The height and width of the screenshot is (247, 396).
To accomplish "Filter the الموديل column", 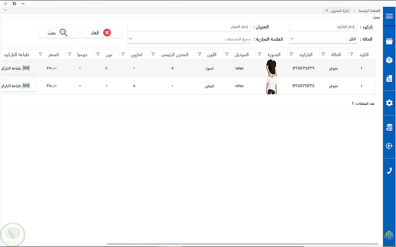I will click(x=227, y=54).
